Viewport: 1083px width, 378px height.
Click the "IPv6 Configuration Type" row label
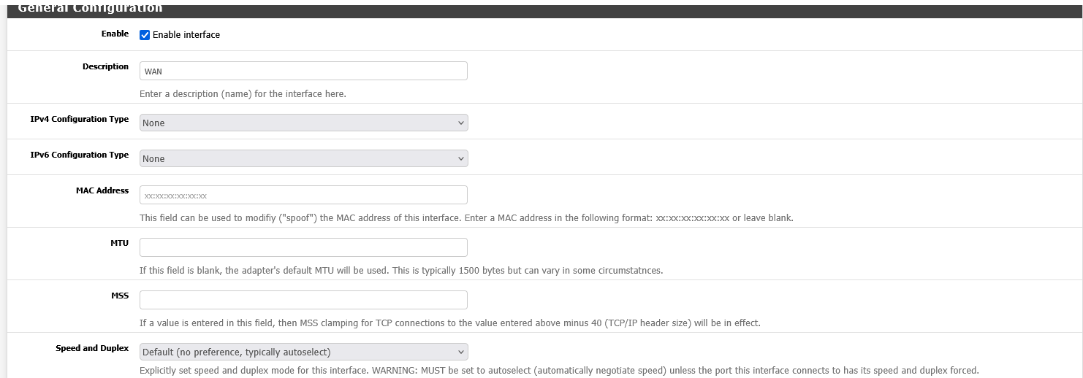[79, 155]
